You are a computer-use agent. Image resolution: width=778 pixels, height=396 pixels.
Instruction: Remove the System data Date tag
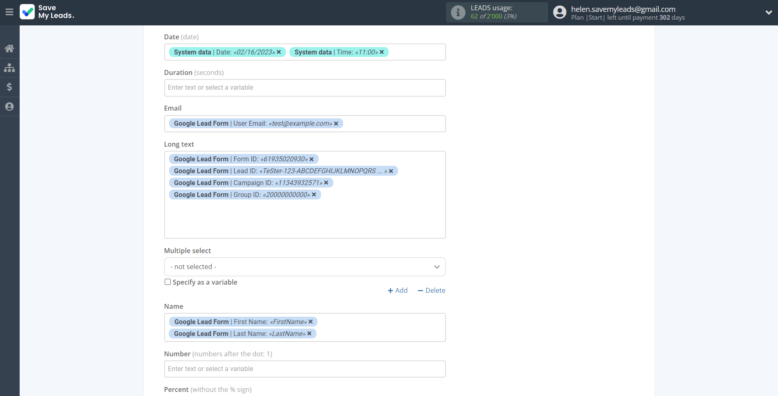(279, 52)
